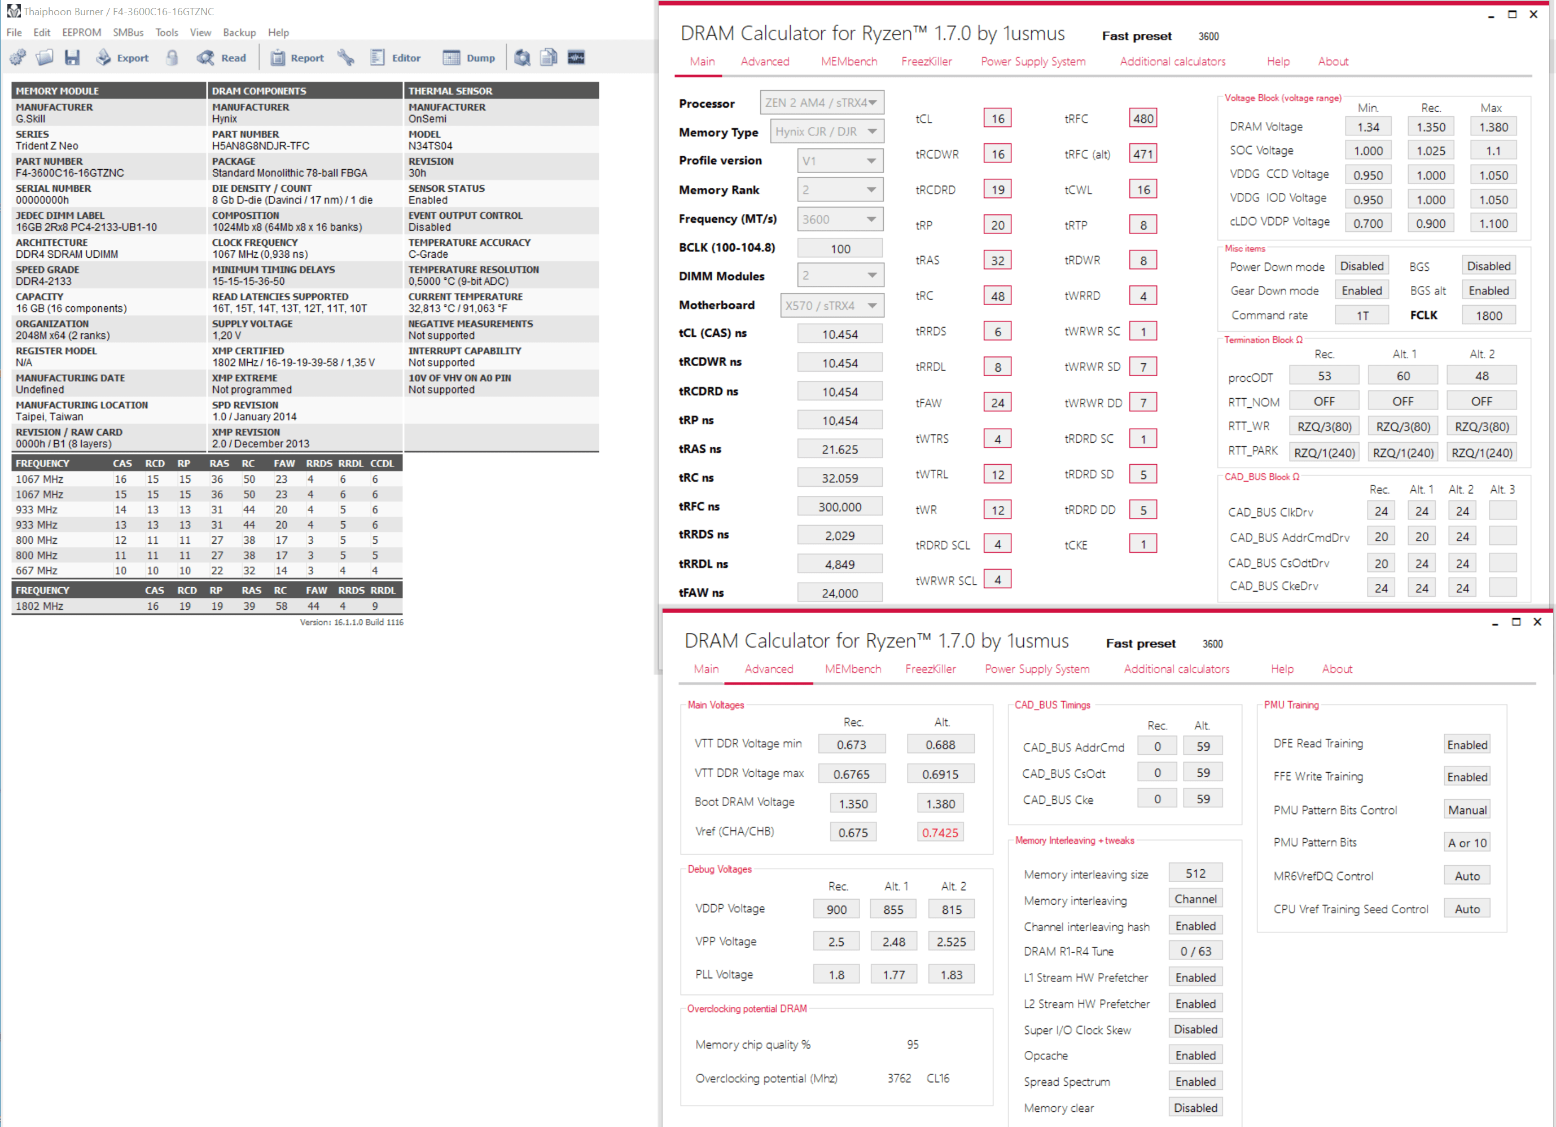This screenshot has width=1556, height=1127.
Task: Open Tools menu in Thaiphoon Burner
Action: point(166,32)
